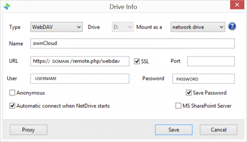Click the User field with USERNAME

[x=80, y=79]
